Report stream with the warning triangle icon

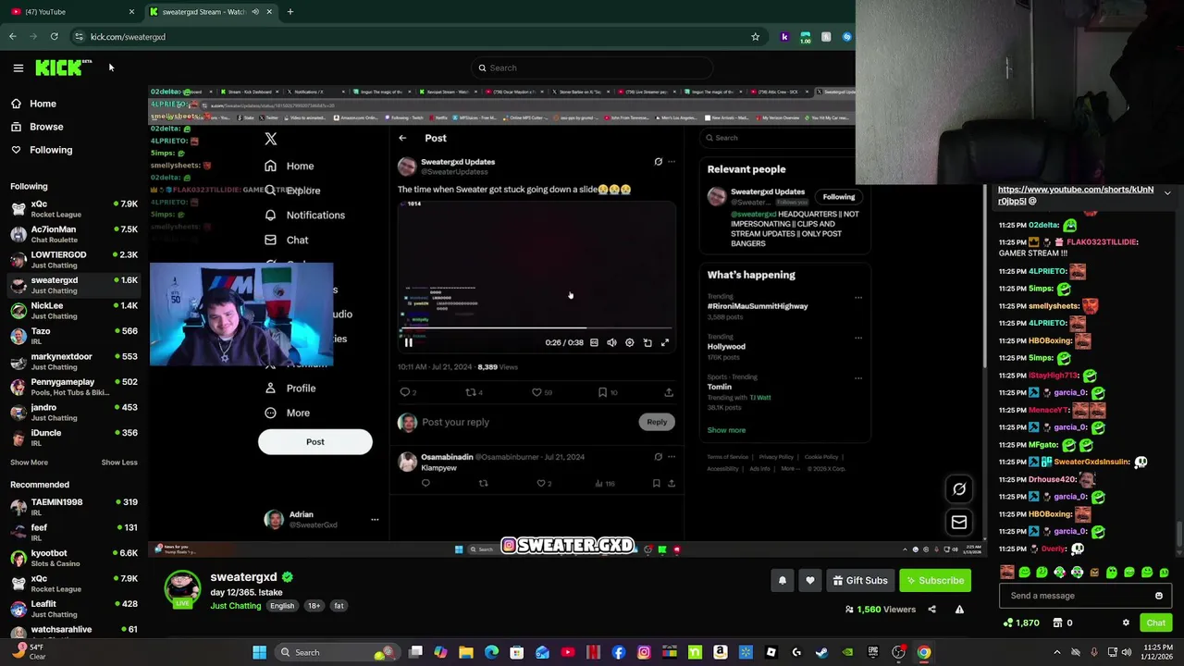click(959, 610)
